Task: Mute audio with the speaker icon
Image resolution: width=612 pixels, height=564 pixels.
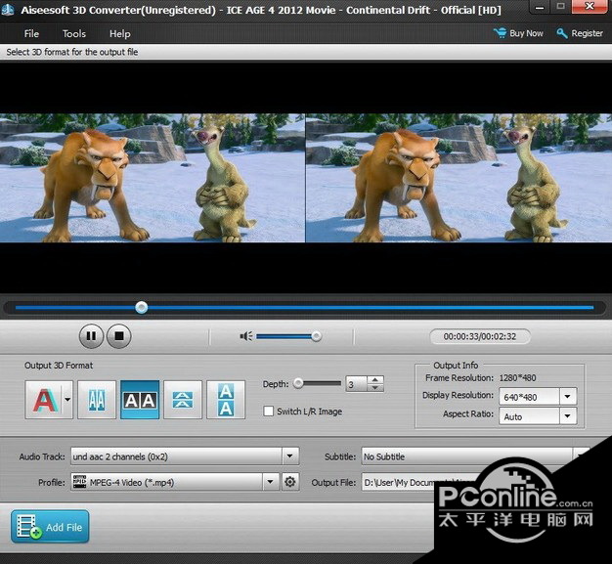Action: click(246, 336)
